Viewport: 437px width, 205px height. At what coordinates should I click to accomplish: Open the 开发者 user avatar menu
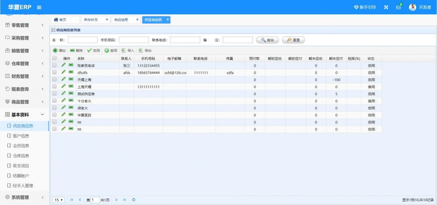(x=420, y=7)
